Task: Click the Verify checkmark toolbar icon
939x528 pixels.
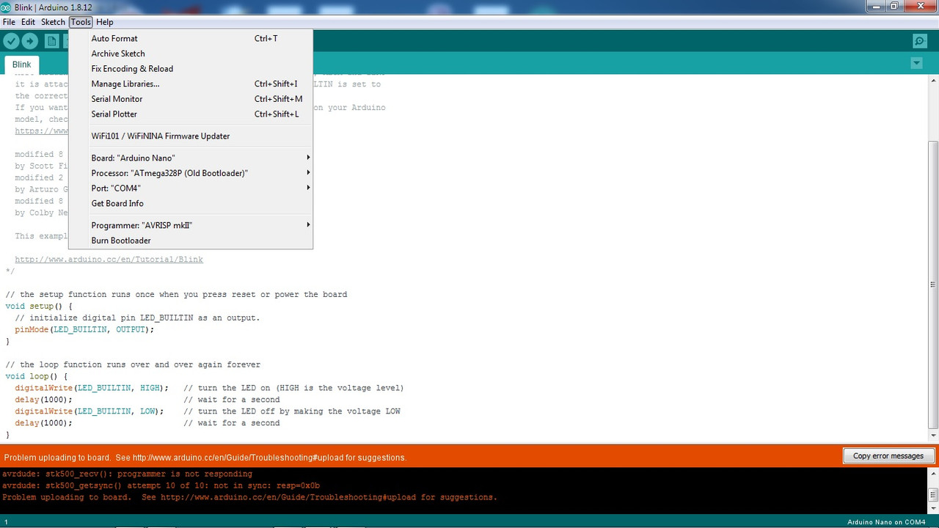Action: 11,41
